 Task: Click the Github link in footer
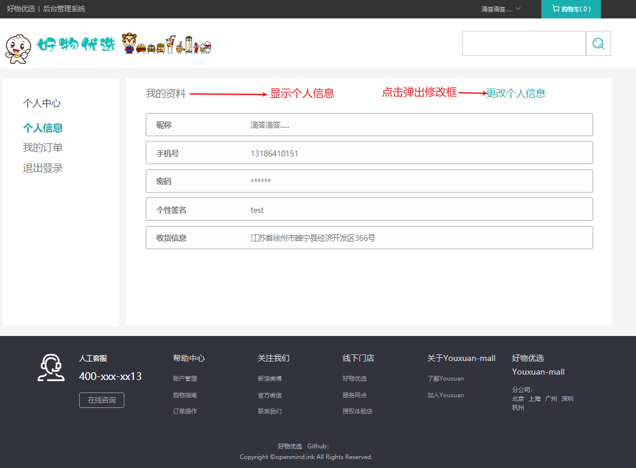tap(318, 446)
